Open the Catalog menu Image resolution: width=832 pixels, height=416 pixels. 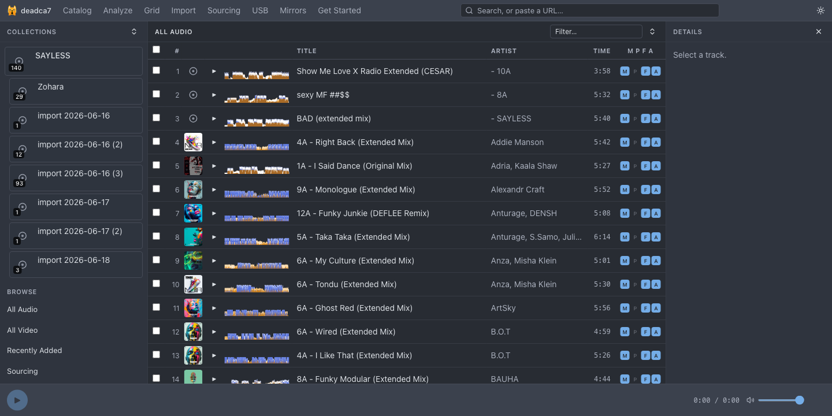click(x=77, y=10)
